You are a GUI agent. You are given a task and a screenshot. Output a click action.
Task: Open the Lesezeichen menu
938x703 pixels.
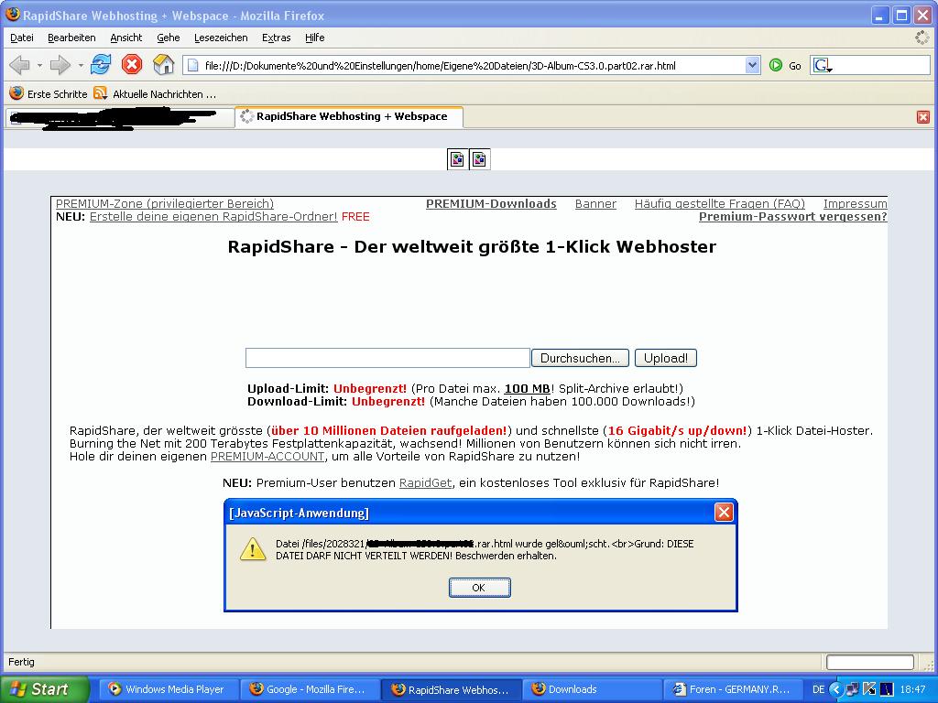[221, 38]
